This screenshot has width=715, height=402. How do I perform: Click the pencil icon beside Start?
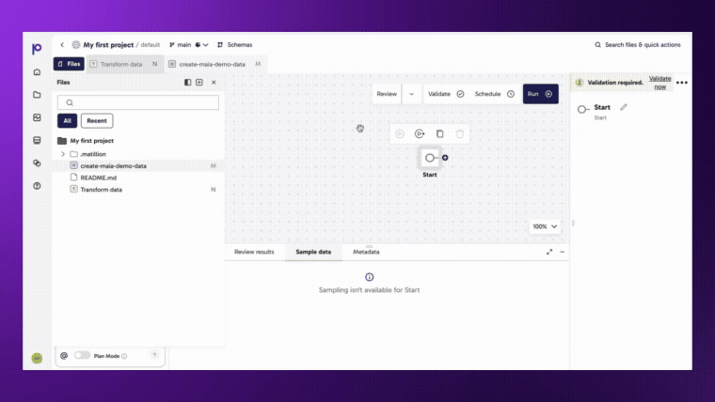click(x=624, y=107)
